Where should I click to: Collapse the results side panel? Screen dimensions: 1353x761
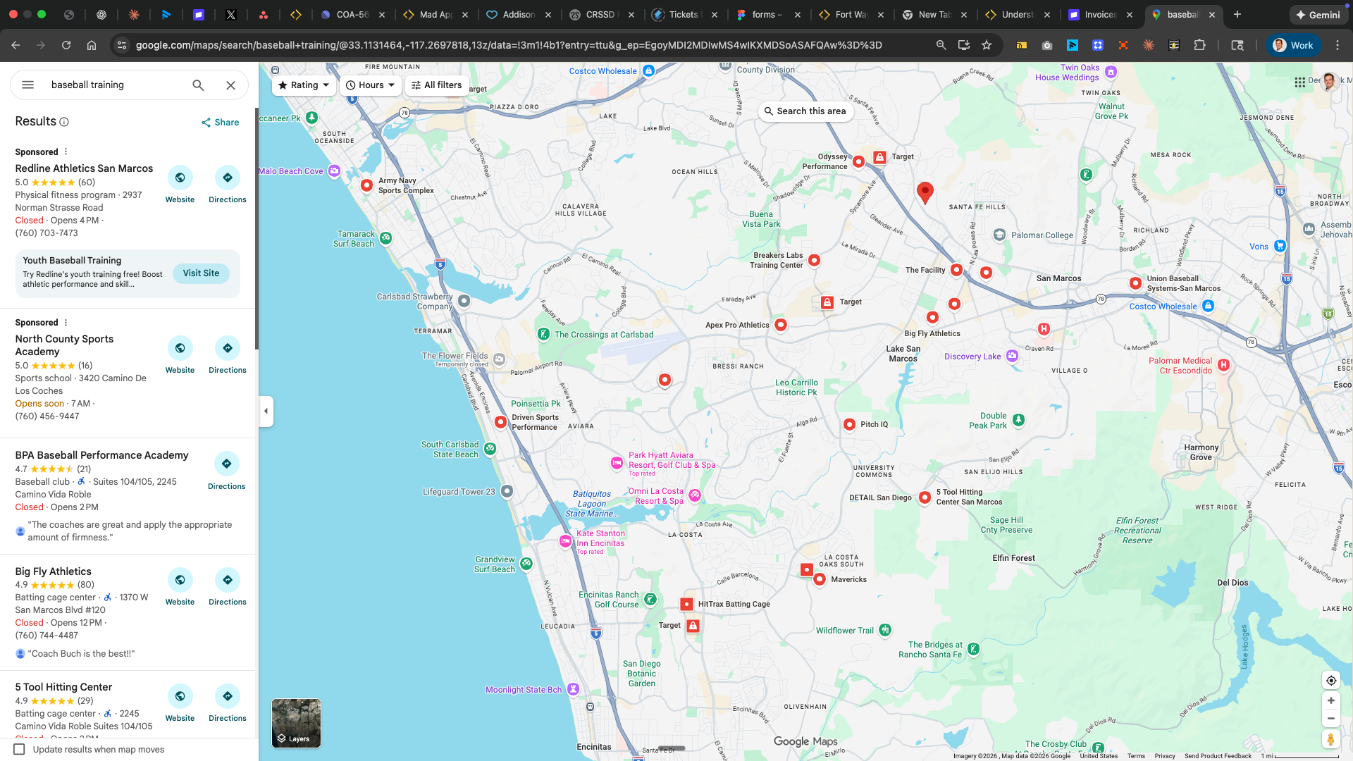coord(266,411)
